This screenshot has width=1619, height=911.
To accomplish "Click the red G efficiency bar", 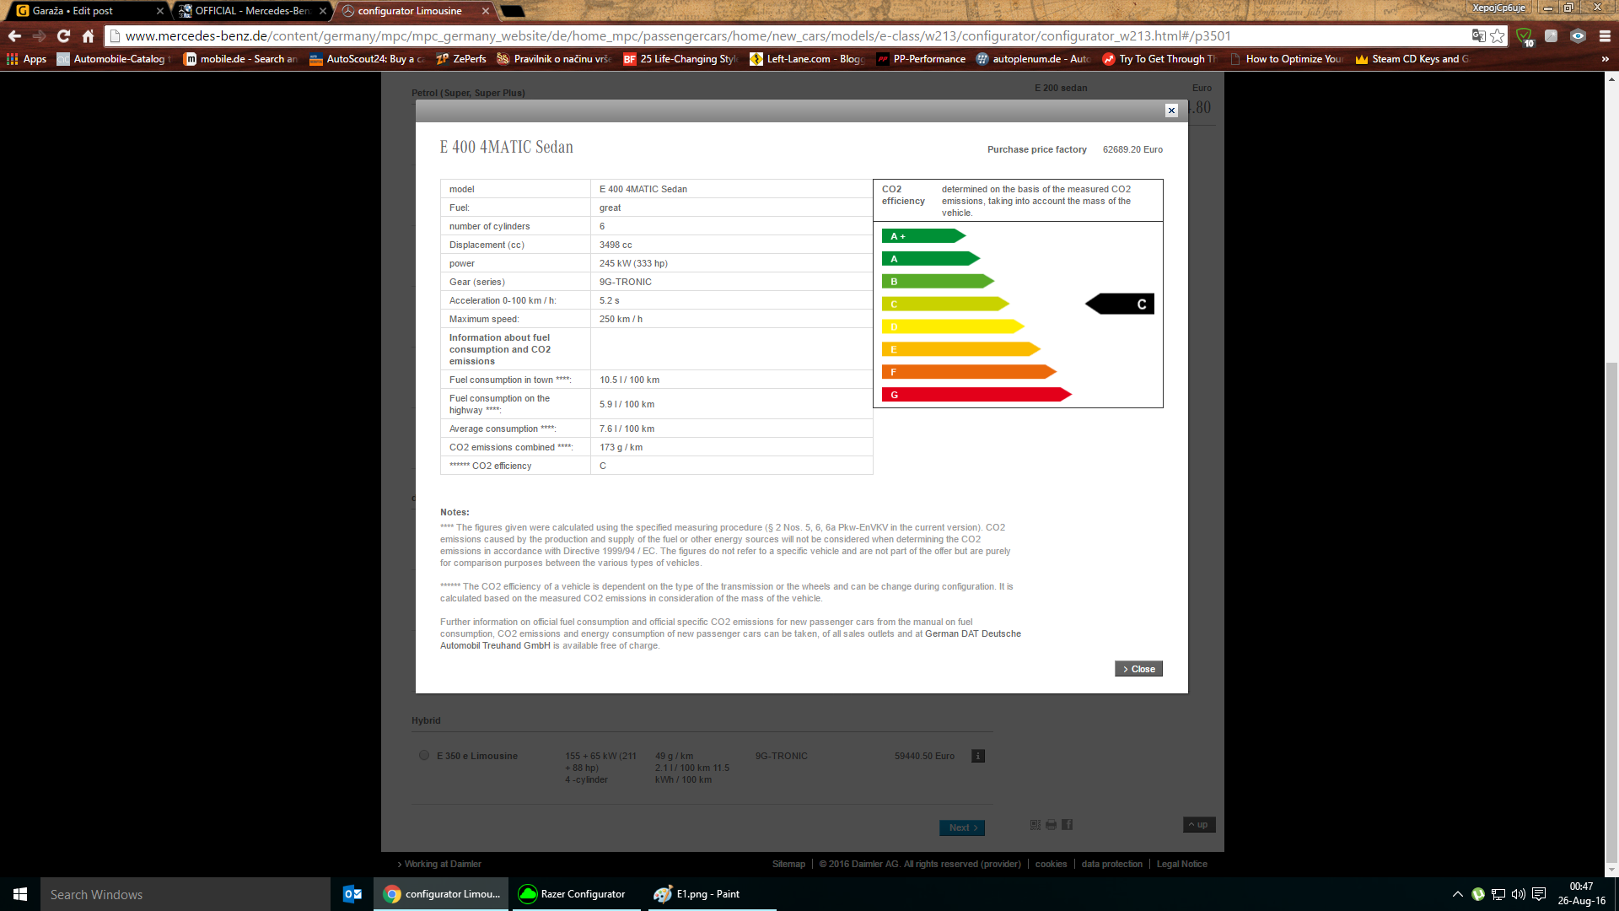I will pos(976,394).
